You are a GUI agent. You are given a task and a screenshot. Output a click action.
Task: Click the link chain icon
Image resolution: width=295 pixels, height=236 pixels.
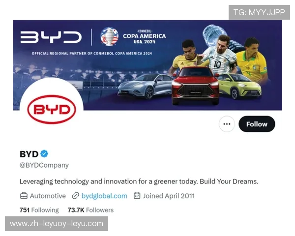click(x=75, y=196)
